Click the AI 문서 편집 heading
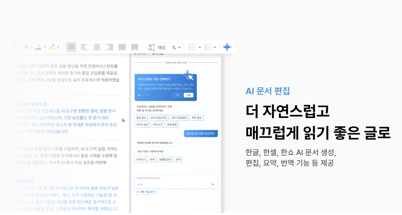The height and width of the screenshot is (215, 402). [268, 91]
